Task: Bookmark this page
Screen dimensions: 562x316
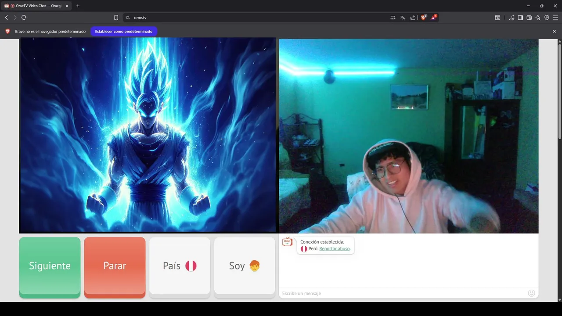Action: [x=116, y=18]
